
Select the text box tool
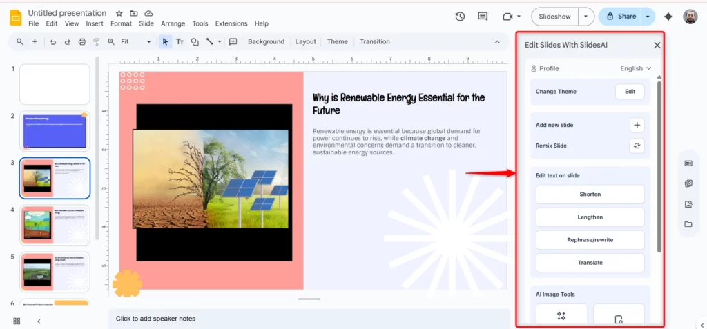point(180,42)
